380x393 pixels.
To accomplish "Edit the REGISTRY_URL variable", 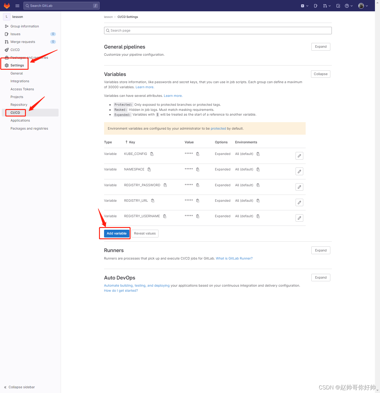I will click(x=299, y=202).
